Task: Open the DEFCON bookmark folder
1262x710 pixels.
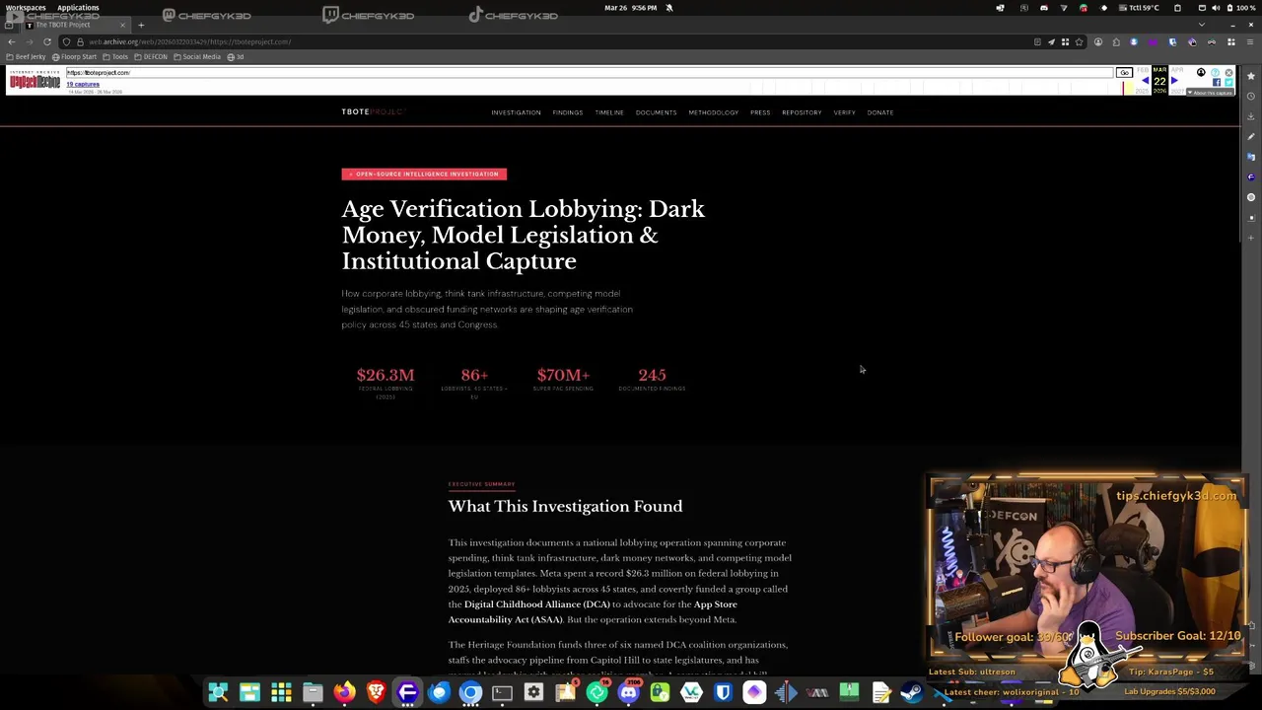Action: 151,57
